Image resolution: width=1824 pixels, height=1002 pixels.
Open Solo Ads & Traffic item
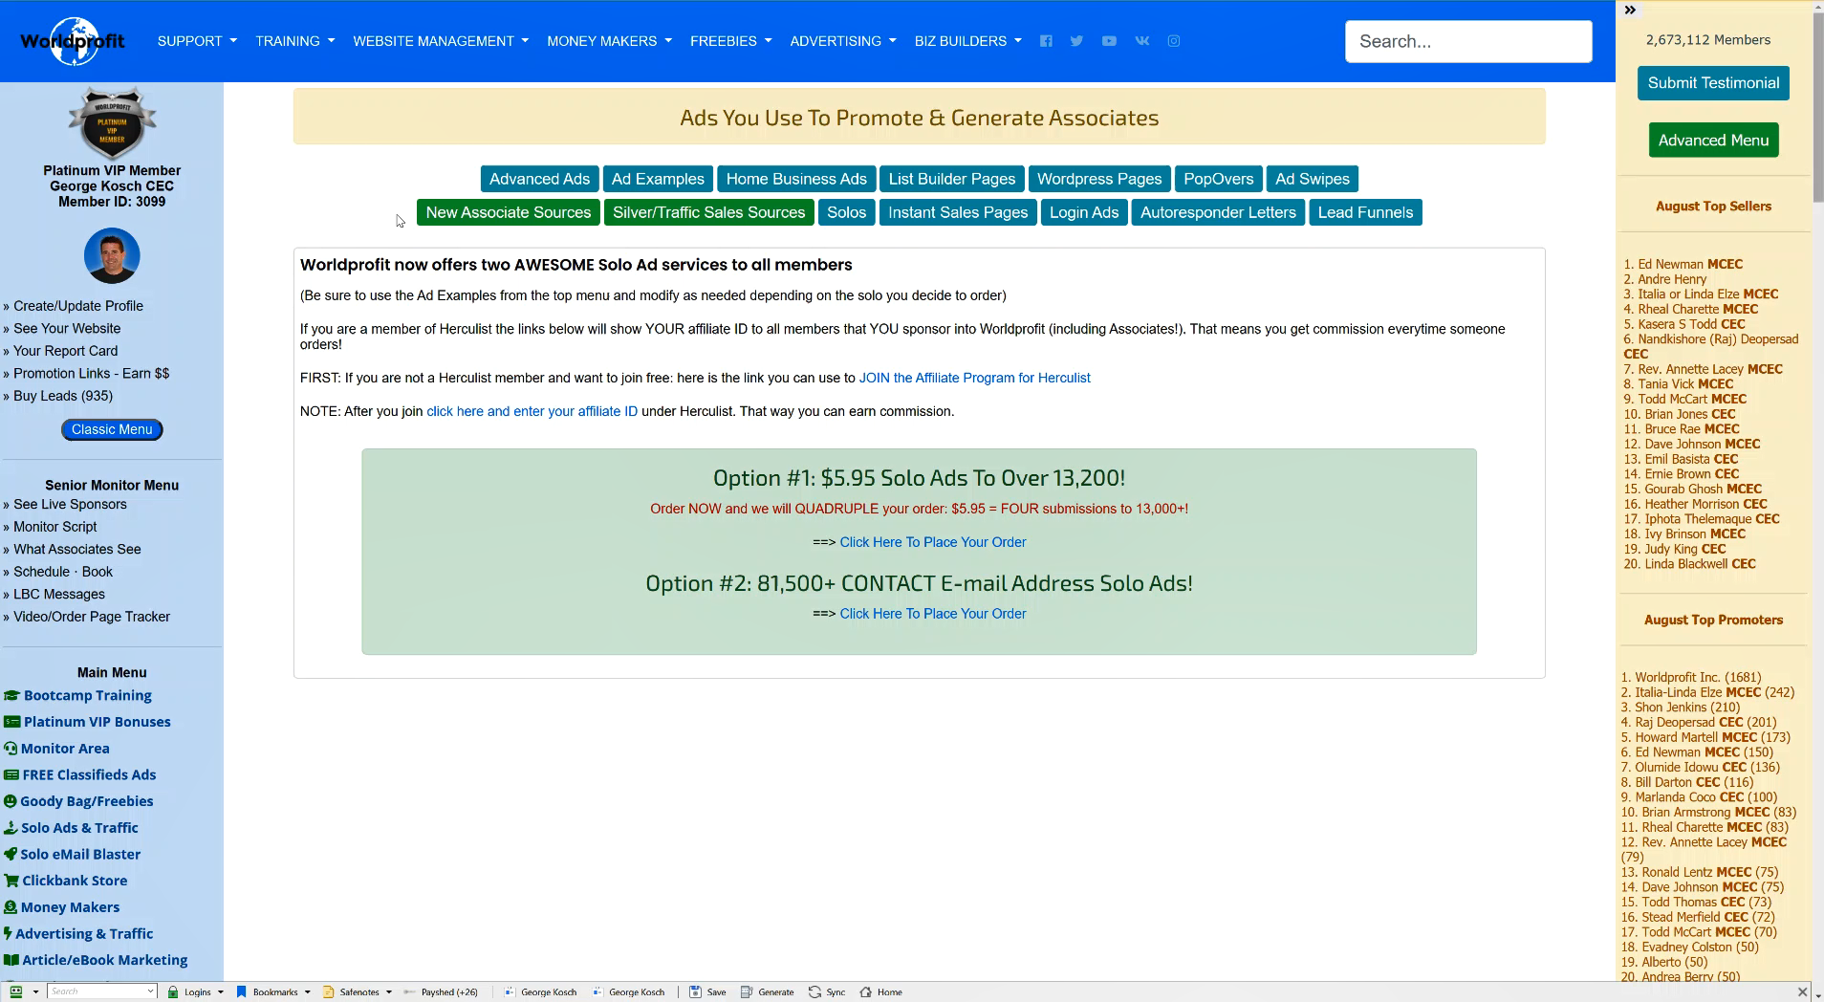(x=71, y=828)
